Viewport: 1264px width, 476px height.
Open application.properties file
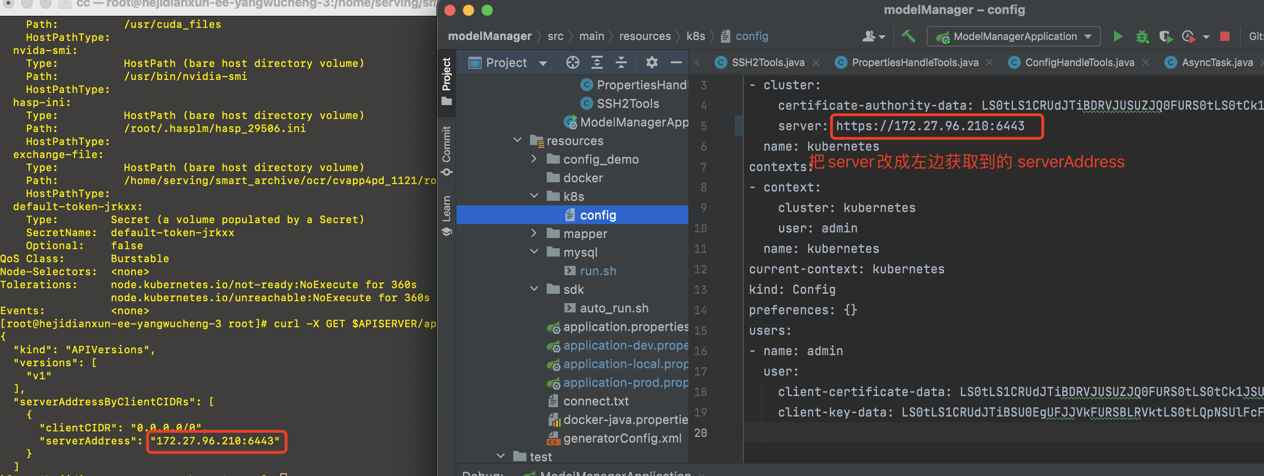[618, 327]
